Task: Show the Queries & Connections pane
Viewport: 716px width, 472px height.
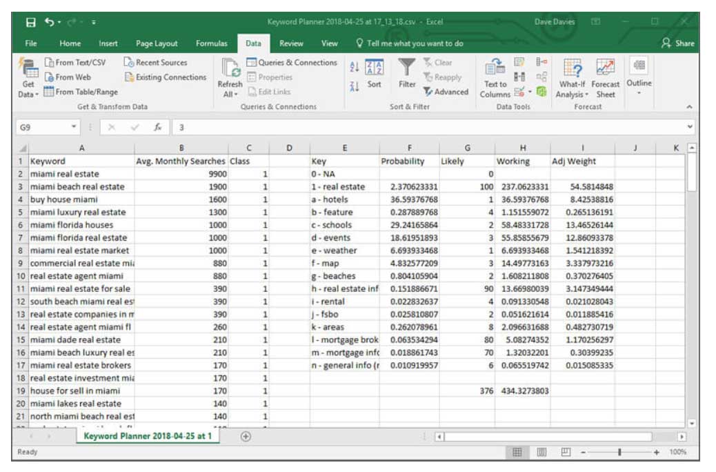Action: [x=292, y=63]
